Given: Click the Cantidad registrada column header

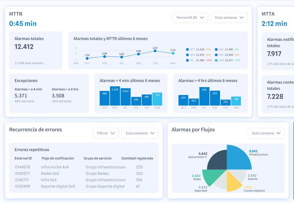Looking at the screenshot, I should [137, 158].
